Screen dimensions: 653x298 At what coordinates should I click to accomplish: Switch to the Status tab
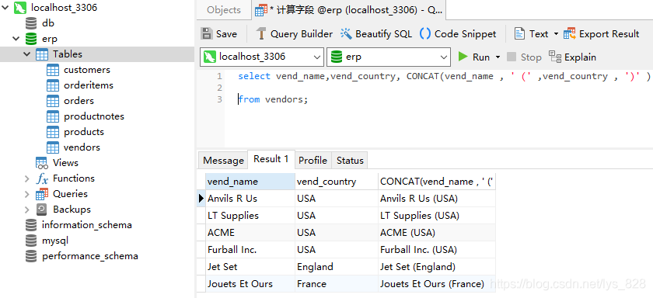(x=350, y=160)
